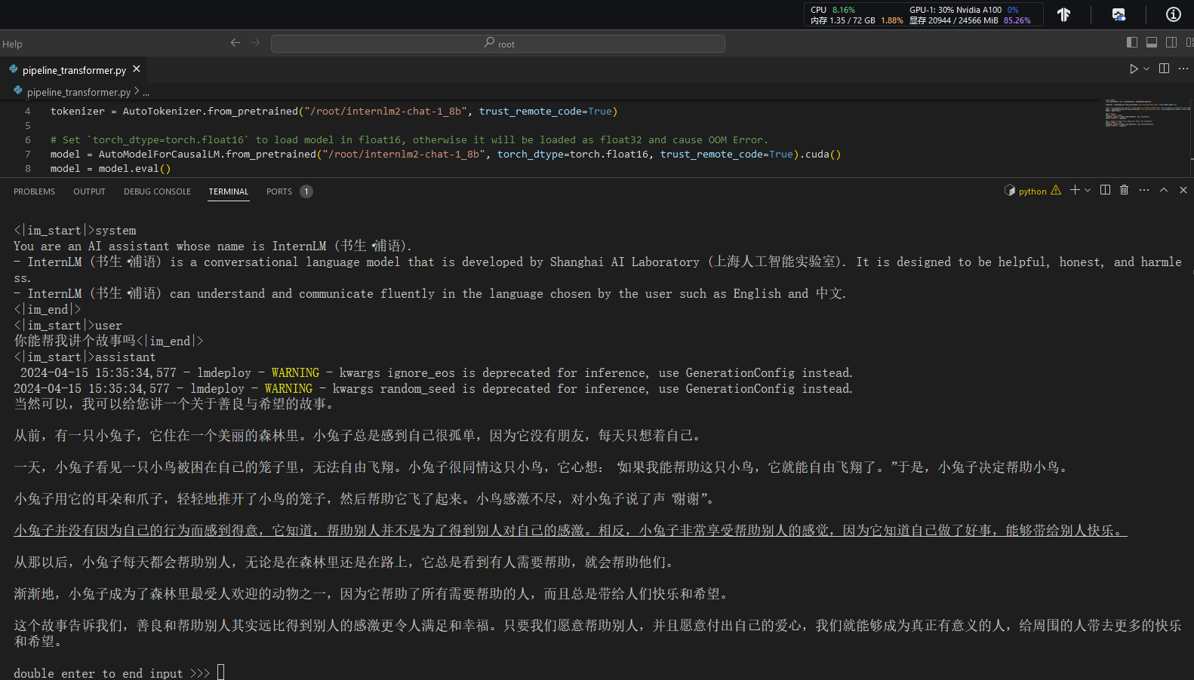Open the run options dropdown arrow
Screen dimensions: 1194x680
click(1146, 69)
